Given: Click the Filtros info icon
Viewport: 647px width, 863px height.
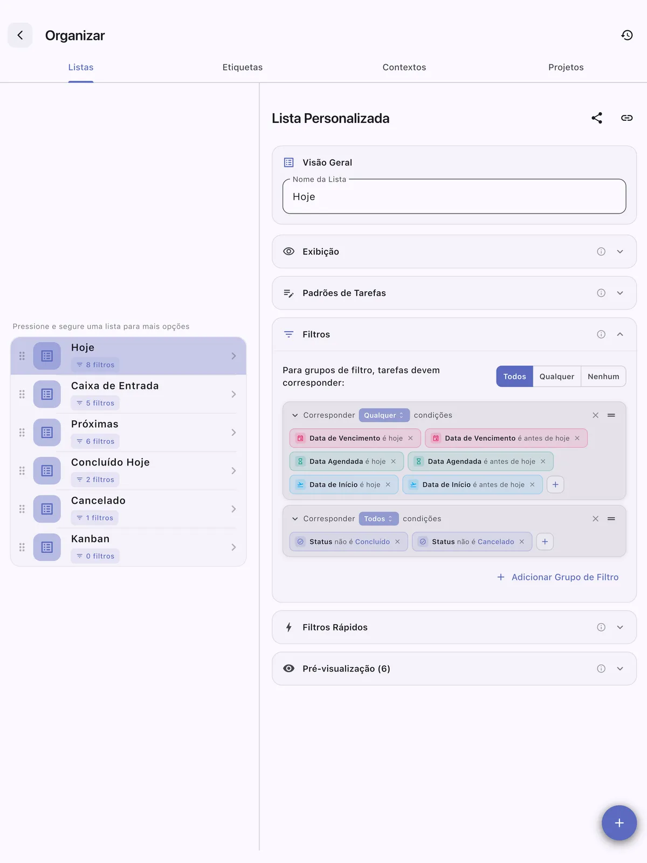Looking at the screenshot, I should coord(601,334).
